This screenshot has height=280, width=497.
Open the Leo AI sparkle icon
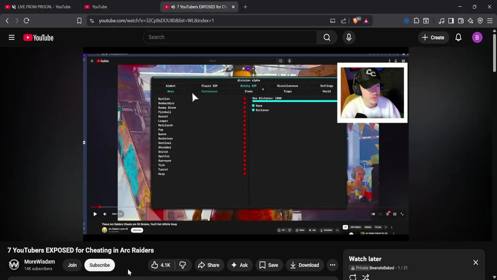(471, 21)
